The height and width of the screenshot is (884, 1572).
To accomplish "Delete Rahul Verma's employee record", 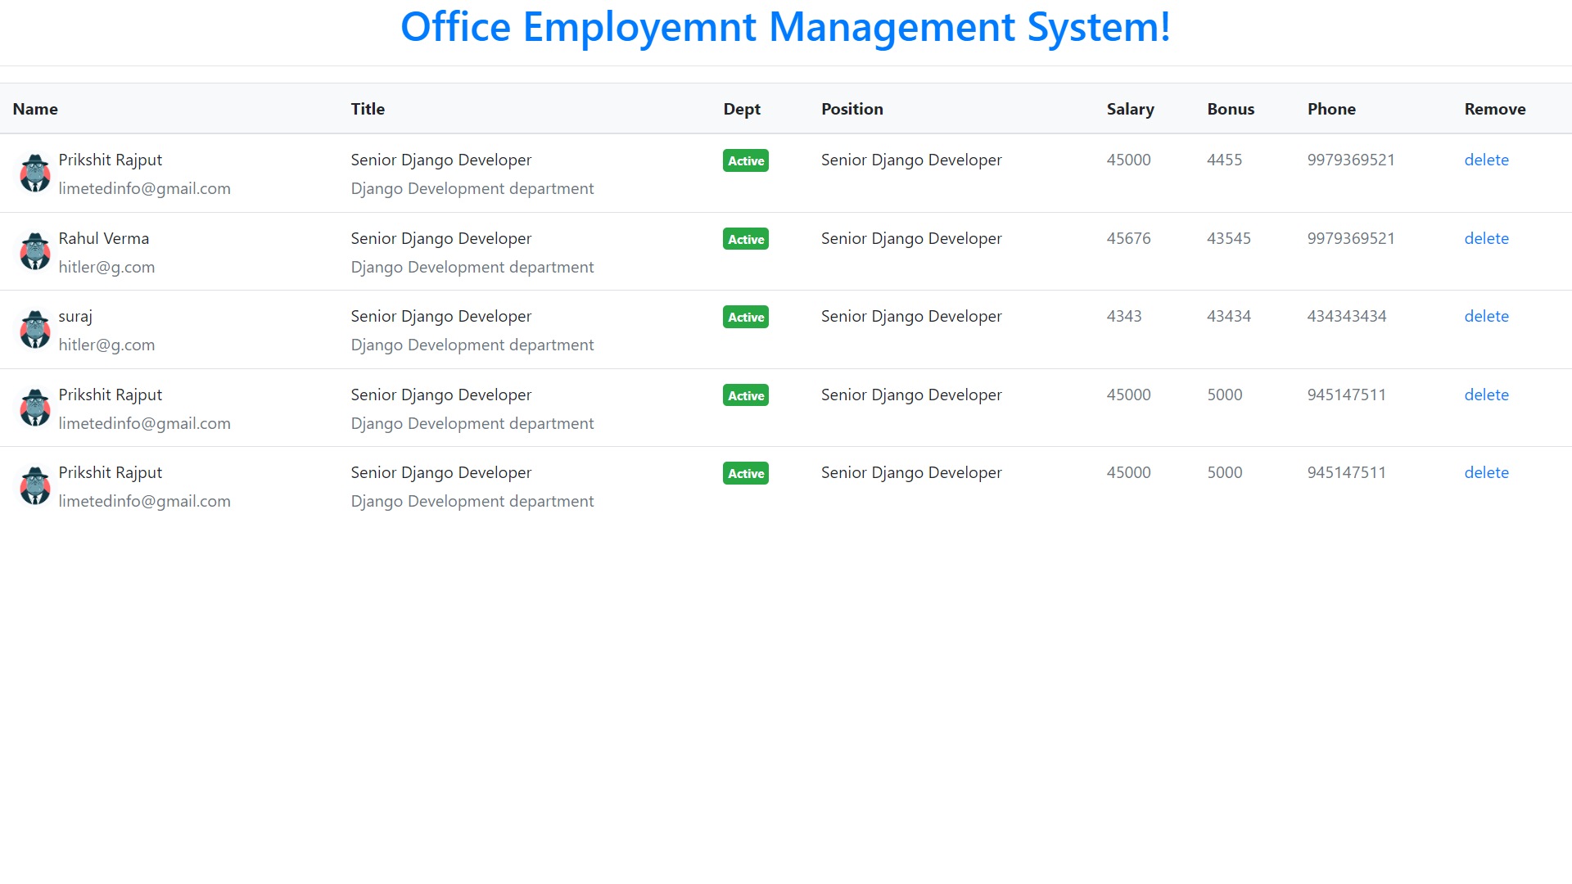I will [1486, 238].
